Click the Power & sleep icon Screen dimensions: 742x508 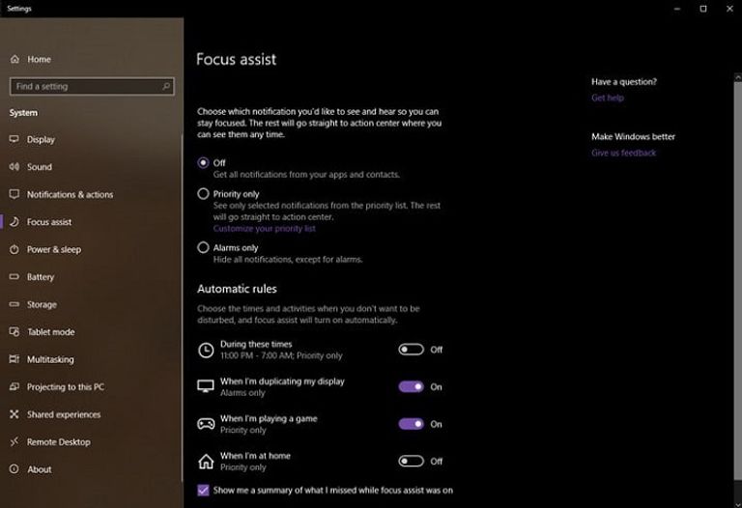coord(14,249)
